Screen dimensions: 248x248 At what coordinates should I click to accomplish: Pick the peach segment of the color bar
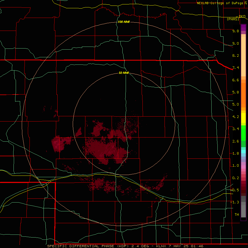[243, 56]
